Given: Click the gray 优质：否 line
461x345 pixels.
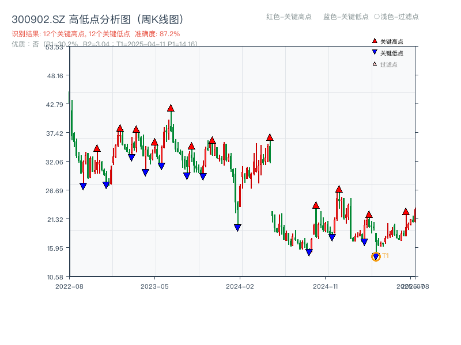Looking at the screenshot, I should [x=104, y=44].
